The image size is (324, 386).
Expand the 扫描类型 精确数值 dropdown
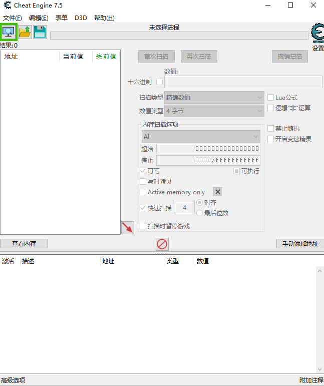214,97
